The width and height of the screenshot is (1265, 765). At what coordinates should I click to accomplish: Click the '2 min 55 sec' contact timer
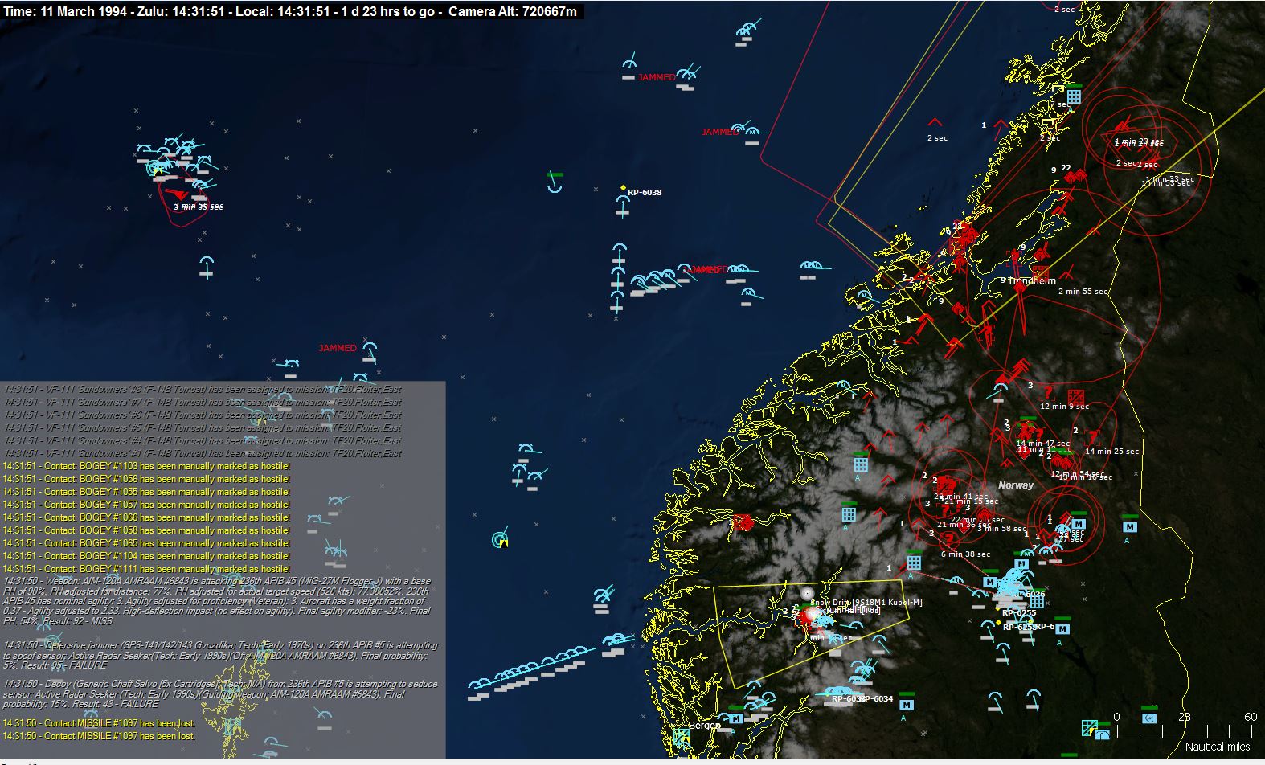point(1083,292)
